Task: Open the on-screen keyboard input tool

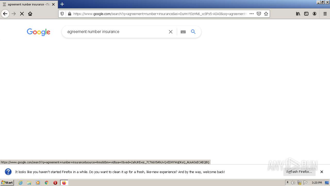Action: point(183,32)
